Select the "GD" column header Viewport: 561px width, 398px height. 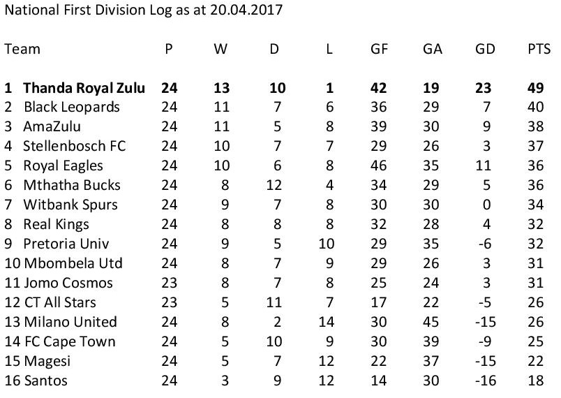485,49
